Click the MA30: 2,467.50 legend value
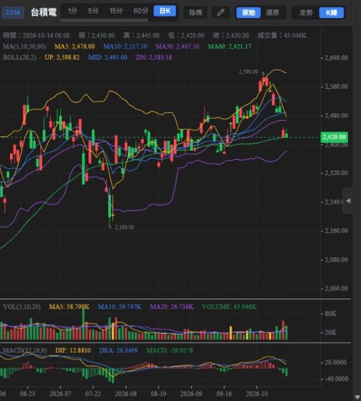Screen dimensions: 361x401 (177, 46)
